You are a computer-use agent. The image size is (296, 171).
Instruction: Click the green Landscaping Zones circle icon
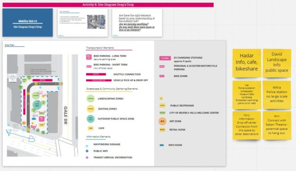(x=91, y=98)
